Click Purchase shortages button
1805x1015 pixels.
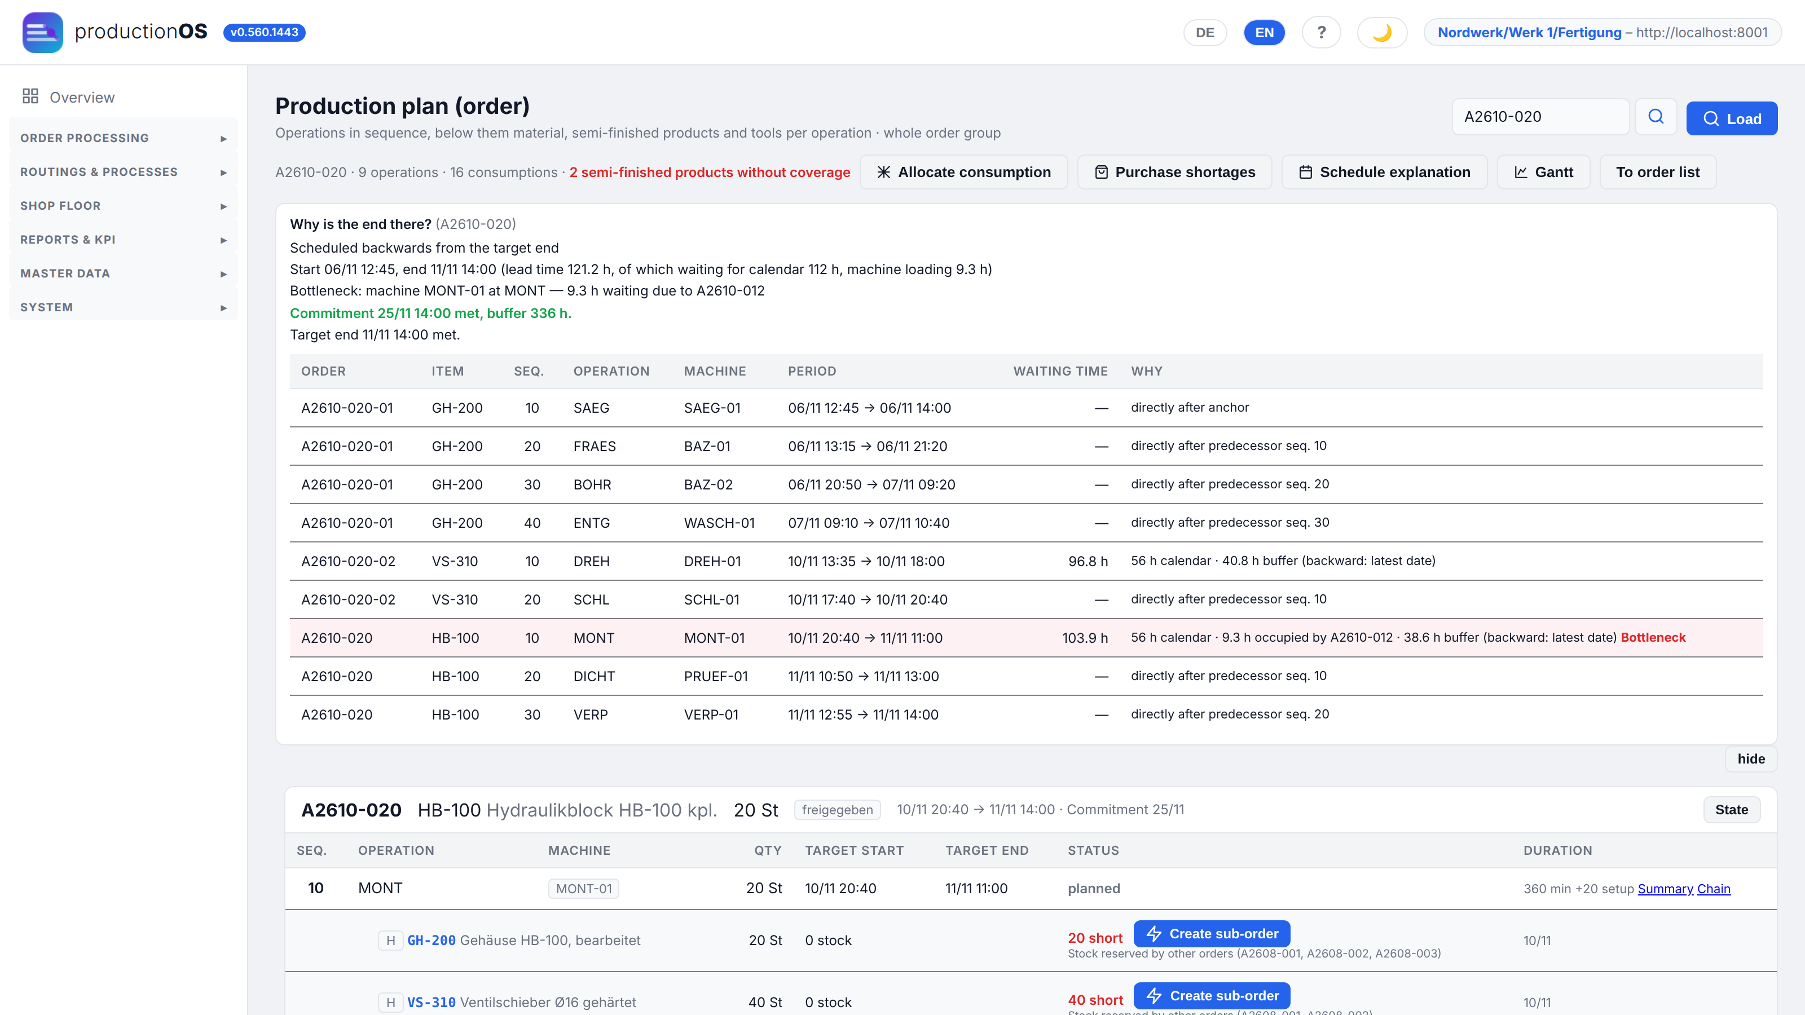point(1174,173)
